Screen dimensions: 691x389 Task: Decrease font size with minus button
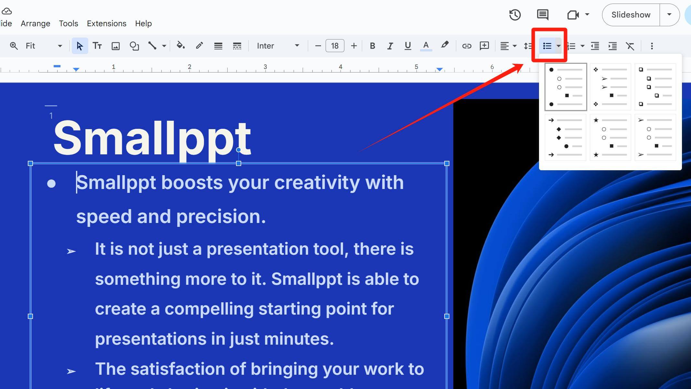point(318,46)
